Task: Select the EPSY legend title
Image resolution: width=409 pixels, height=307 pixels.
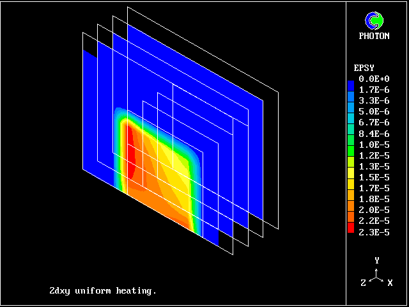Action: 364,68
